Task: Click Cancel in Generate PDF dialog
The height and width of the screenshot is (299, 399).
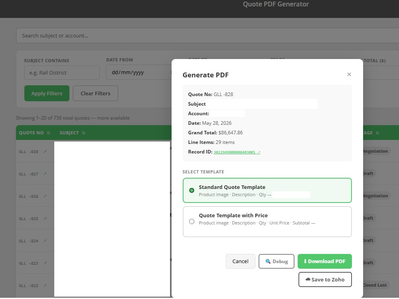Action: (240, 261)
